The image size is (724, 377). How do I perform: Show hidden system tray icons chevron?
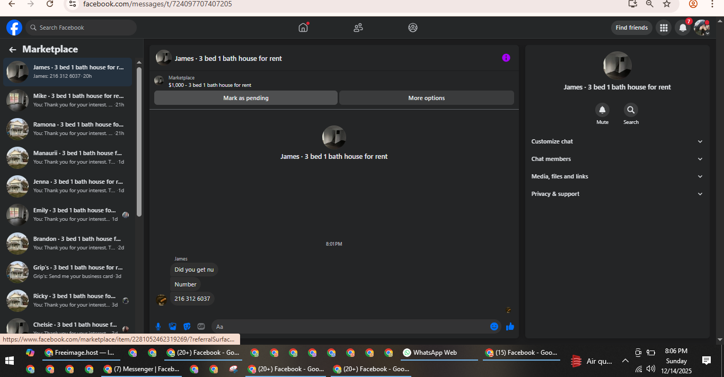point(625,361)
